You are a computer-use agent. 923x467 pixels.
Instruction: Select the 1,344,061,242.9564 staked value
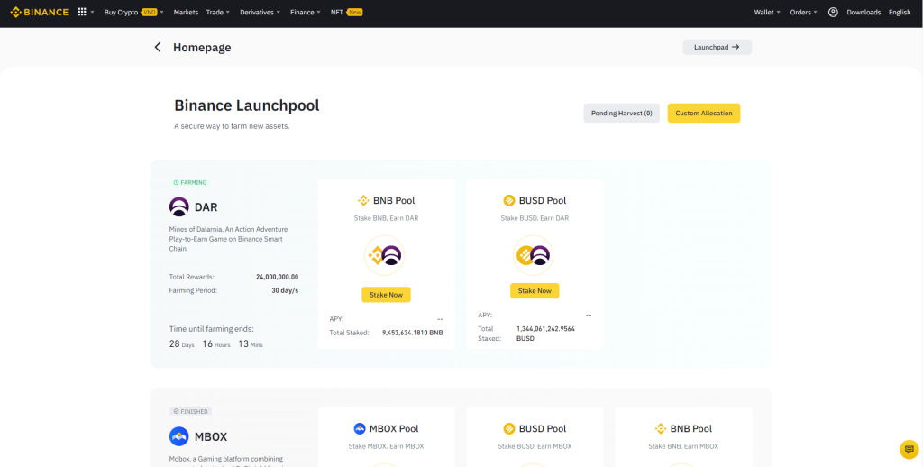[x=545, y=328]
